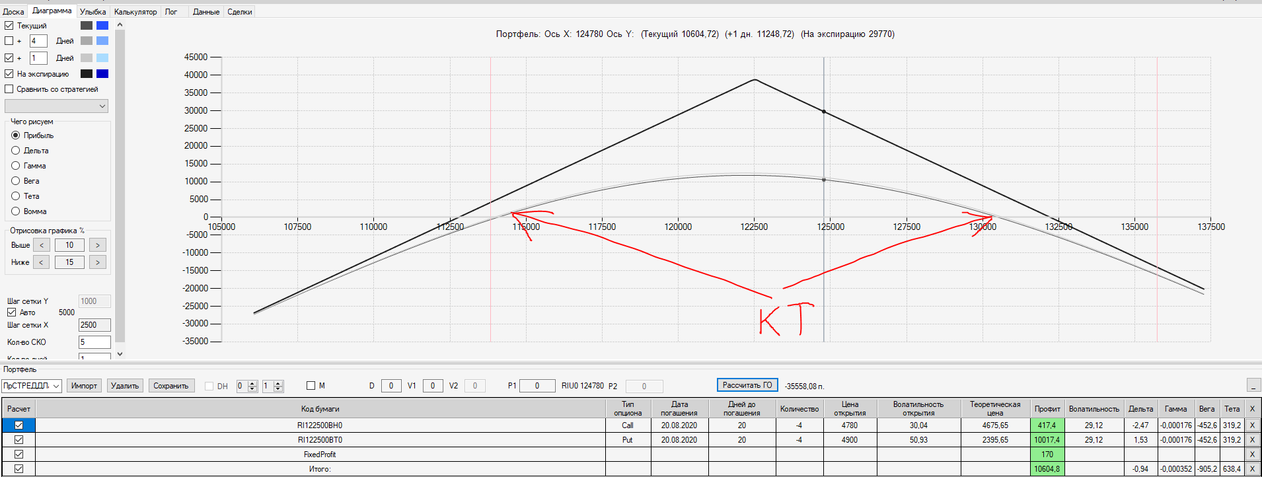Click the V1 value input field

(433, 386)
